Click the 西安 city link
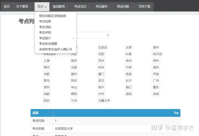 pyautogui.click(x=46, y=101)
